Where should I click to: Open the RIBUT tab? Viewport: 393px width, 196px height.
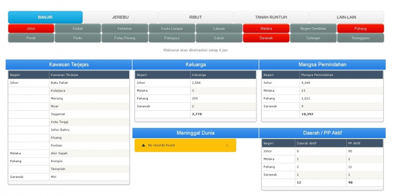click(196, 17)
